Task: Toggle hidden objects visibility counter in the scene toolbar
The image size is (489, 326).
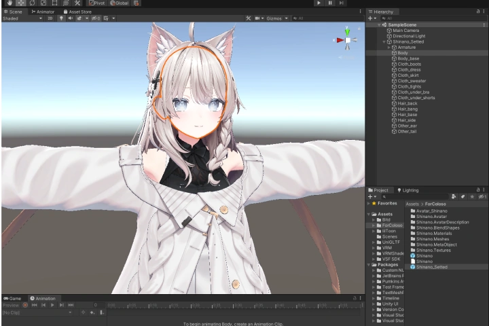Action: tap(96, 18)
